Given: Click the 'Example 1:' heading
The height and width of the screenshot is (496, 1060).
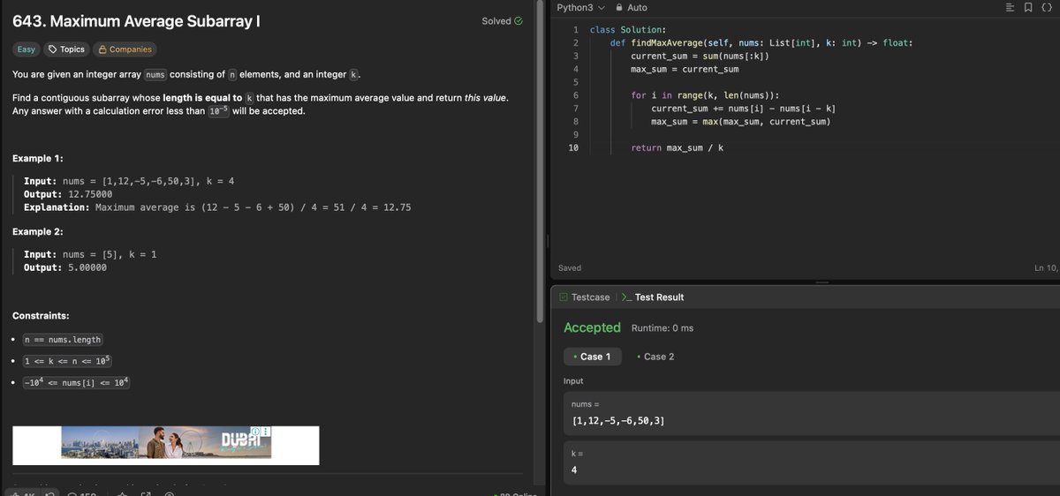Looking at the screenshot, I should tap(38, 159).
